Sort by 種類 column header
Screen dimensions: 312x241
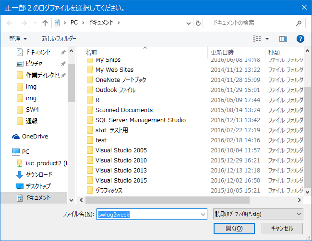pos(274,52)
